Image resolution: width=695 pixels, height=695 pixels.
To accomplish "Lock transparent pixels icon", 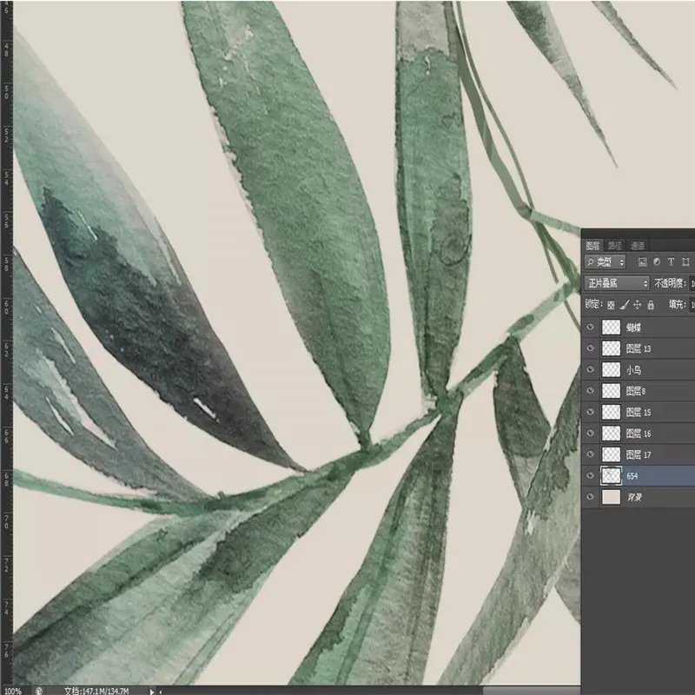I will [611, 305].
